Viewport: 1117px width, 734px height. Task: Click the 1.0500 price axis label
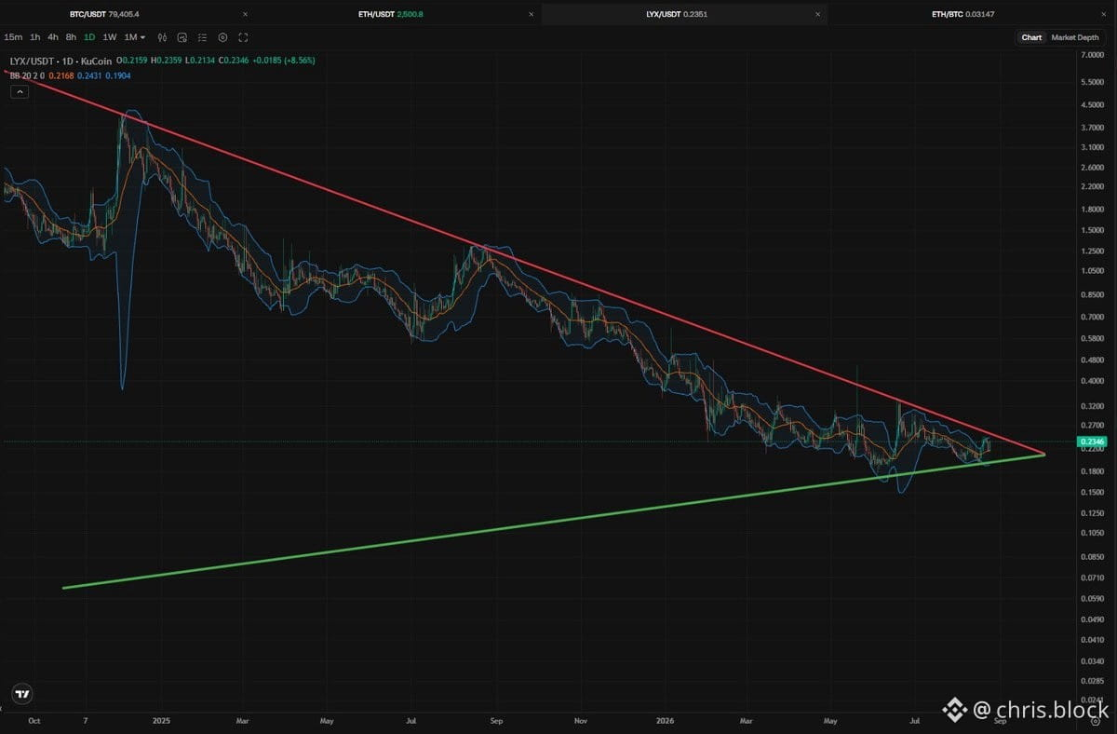tap(1092, 271)
